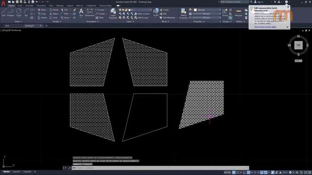312x175 pixels.
Task: Select the Arc tool
Action: pos(26,12)
